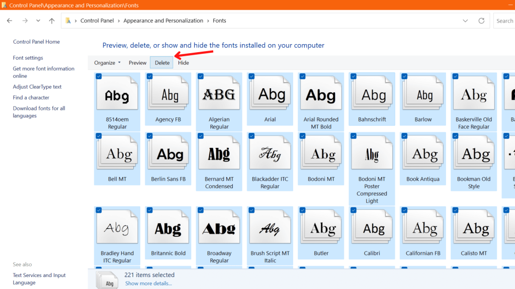This screenshot has height=289, width=515.
Task: Toggle the Calibri checkbox
Action: tap(354, 210)
